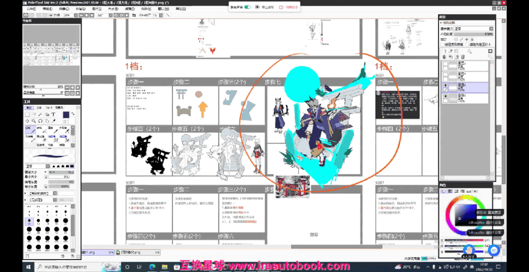Screen dimensions: 529x272
Task: Enable the 创建剪贴蒙板 clipping mask checkbox
Action: click(x=443, y=44)
